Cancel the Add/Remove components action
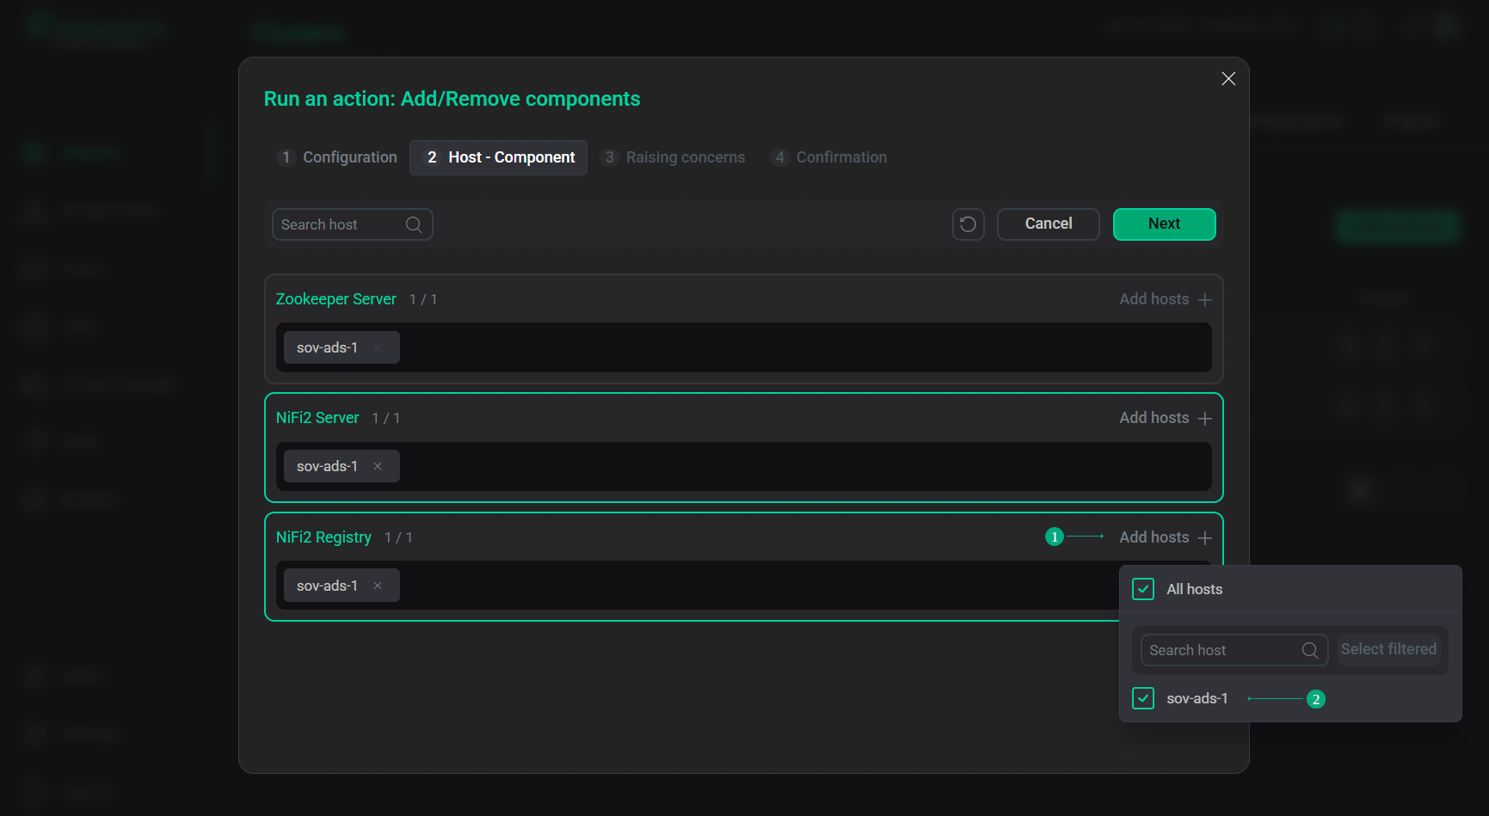Screen dimensions: 1489x816 tap(1048, 224)
